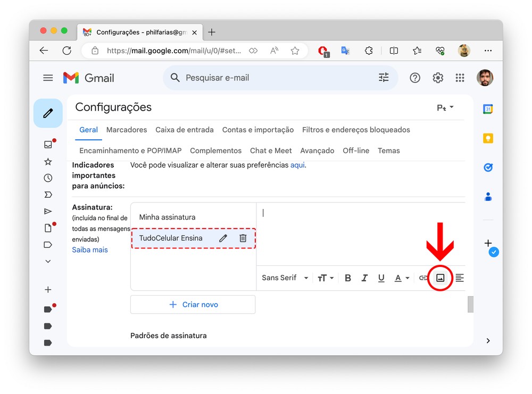The image size is (532, 394).
Task: Open Settings gear icon in Gmail
Action: 438,78
